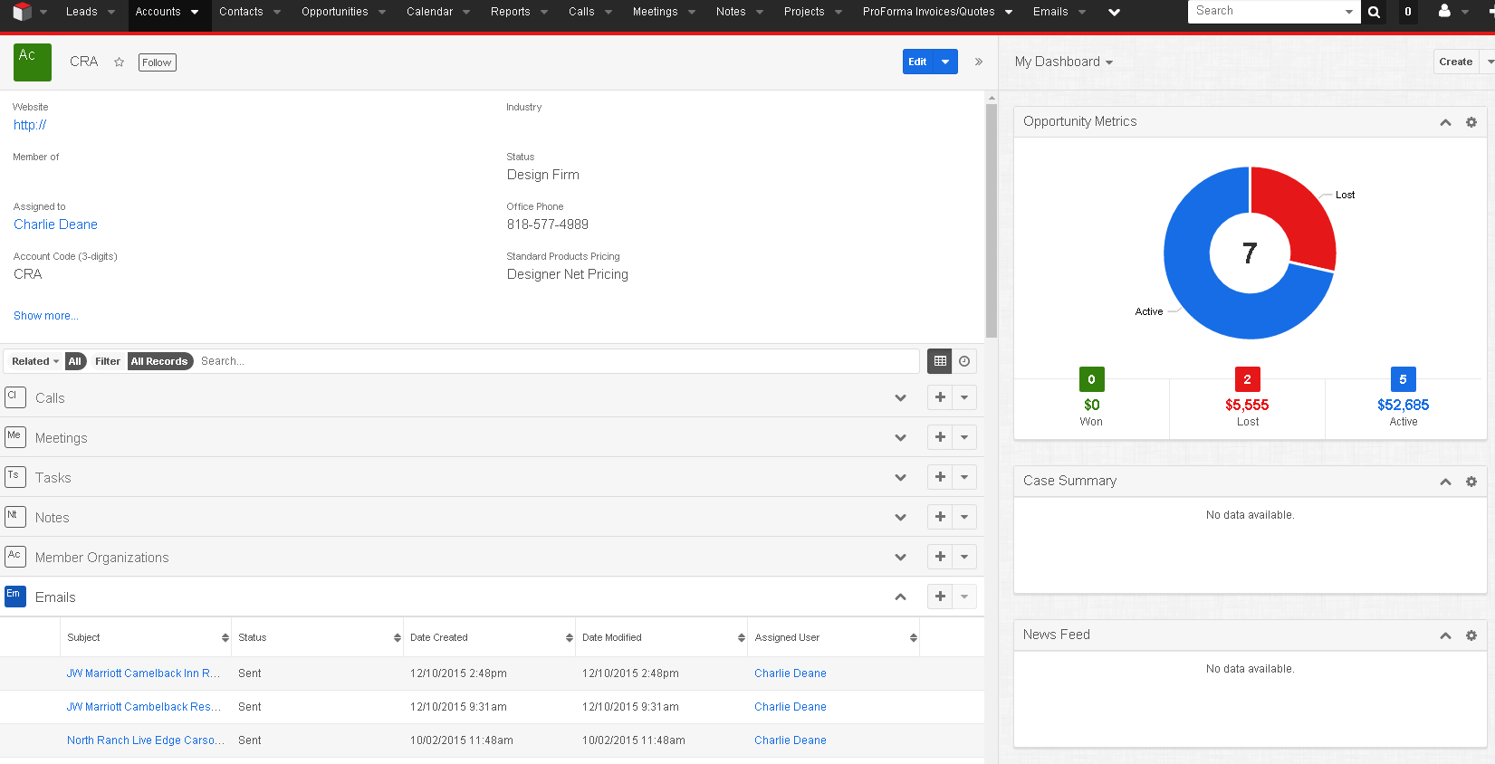Sort emails by Date Created column
Image resolution: width=1495 pixels, height=764 pixels.
pyautogui.click(x=489, y=637)
